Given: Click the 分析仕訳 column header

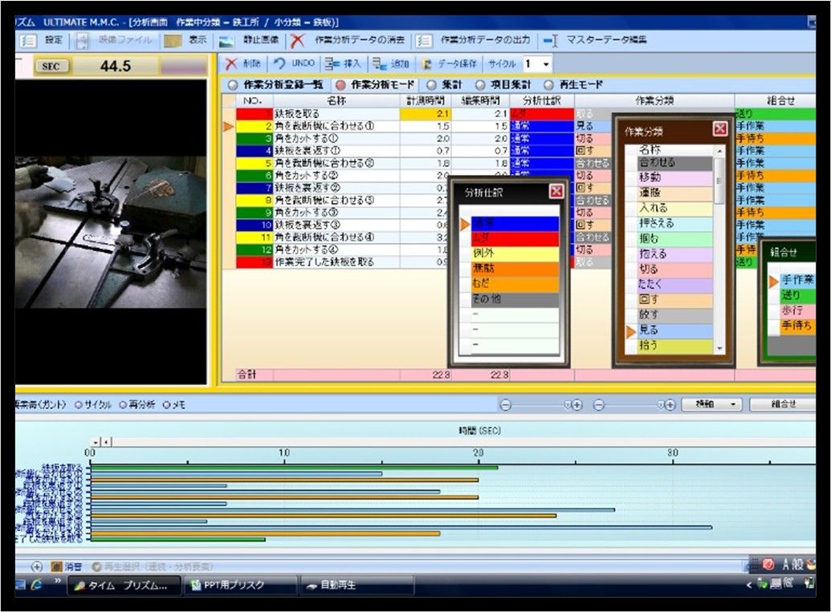Looking at the screenshot, I should tap(542, 100).
